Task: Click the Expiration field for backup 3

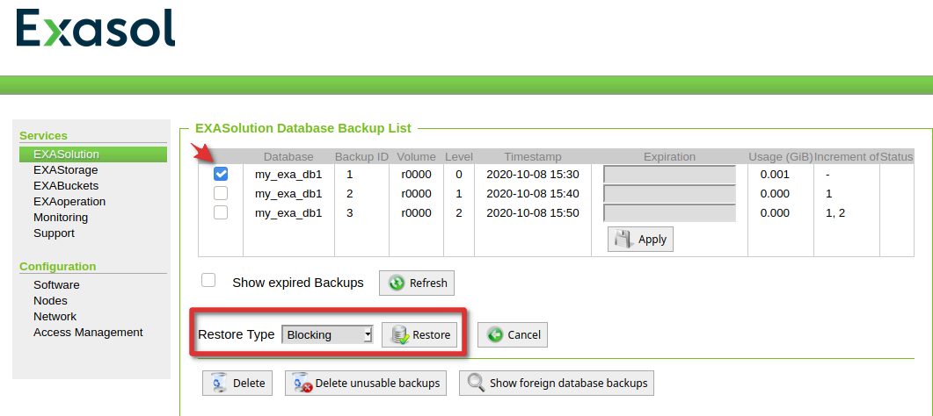Action: coord(669,212)
